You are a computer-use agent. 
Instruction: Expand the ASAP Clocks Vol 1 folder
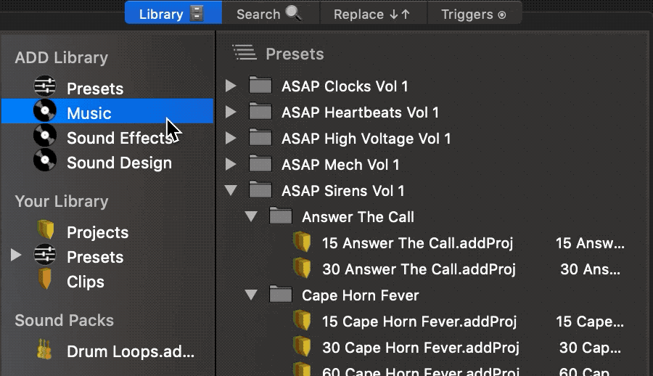[231, 86]
